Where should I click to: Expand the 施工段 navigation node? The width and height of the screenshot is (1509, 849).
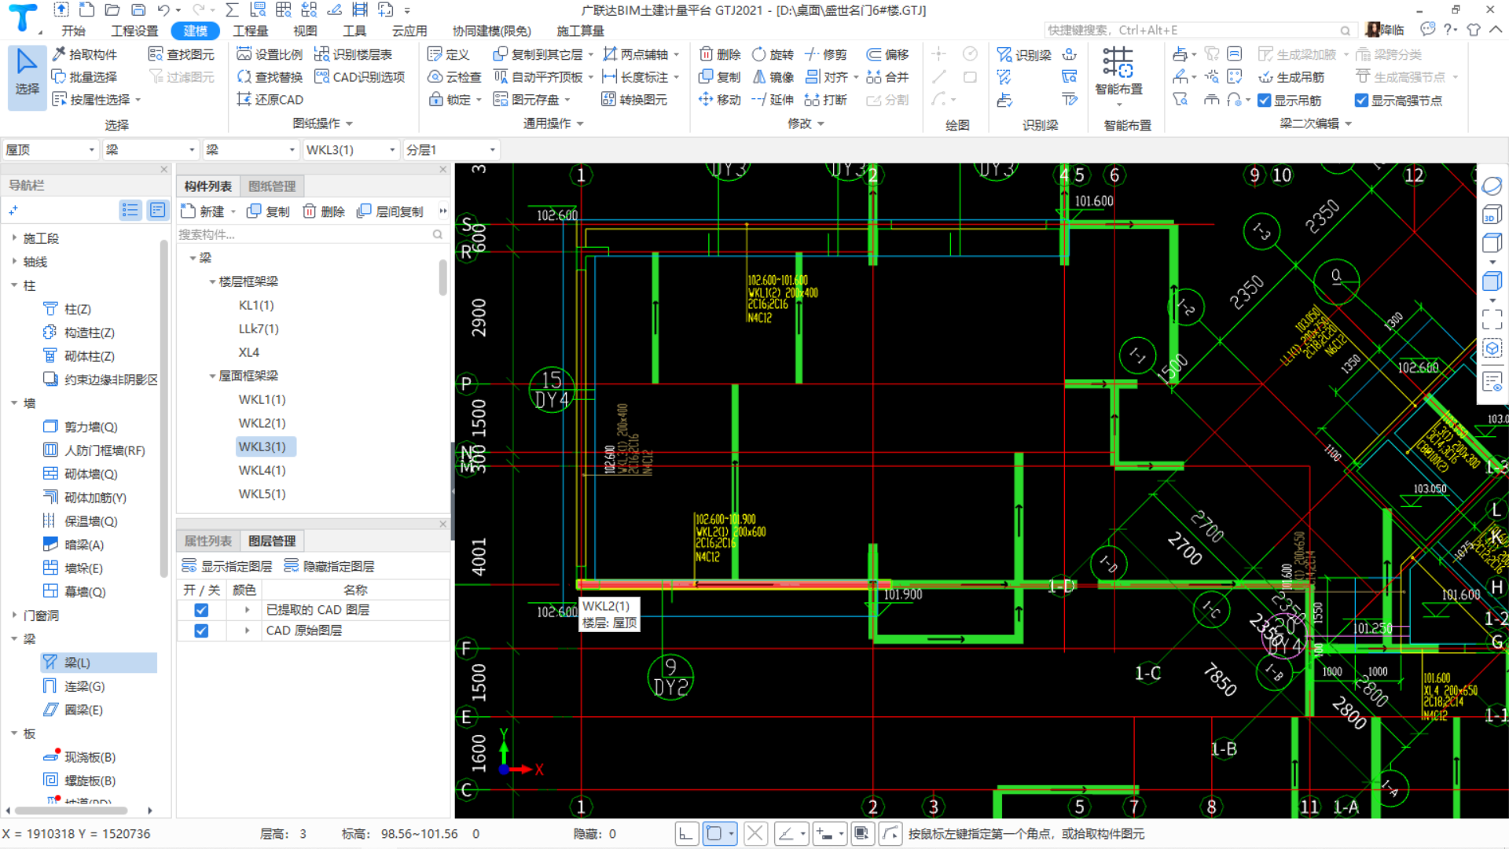tap(14, 238)
